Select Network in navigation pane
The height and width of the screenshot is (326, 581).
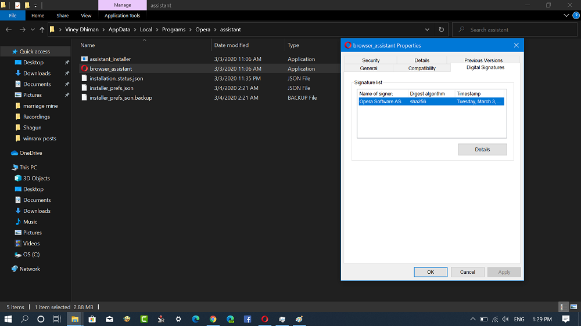tap(30, 269)
